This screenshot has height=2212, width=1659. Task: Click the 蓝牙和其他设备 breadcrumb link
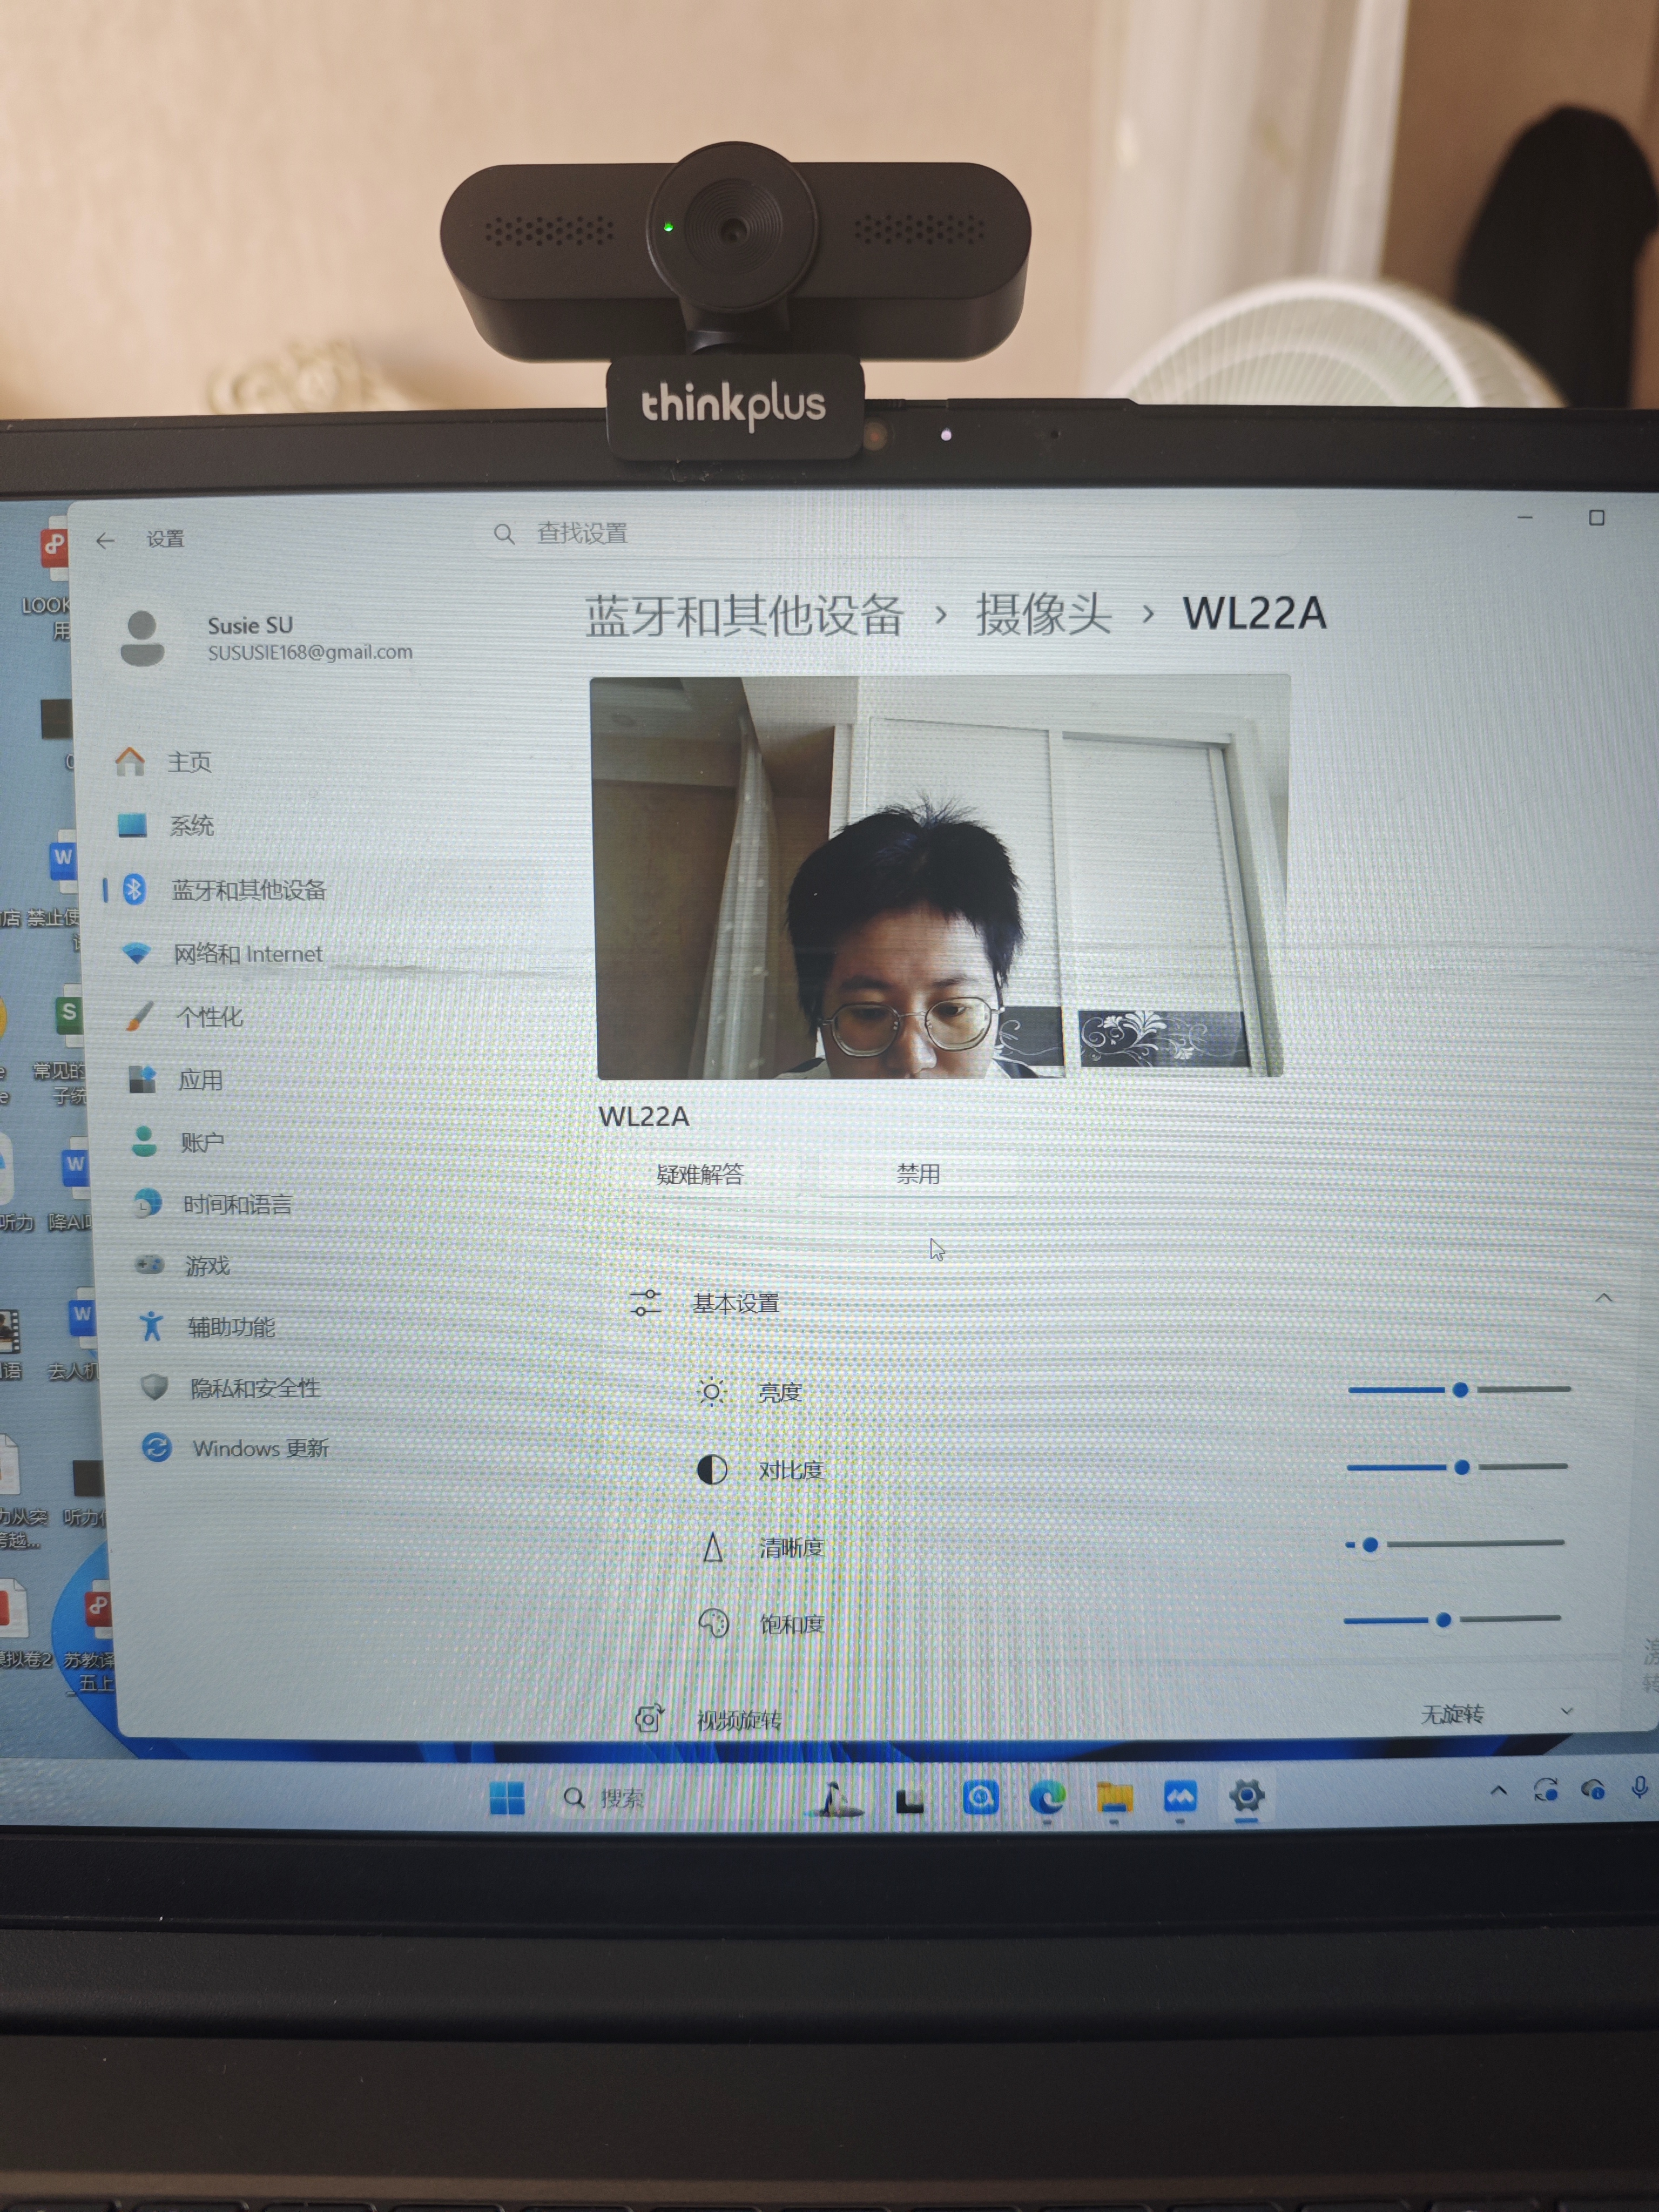(x=744, y=615)
